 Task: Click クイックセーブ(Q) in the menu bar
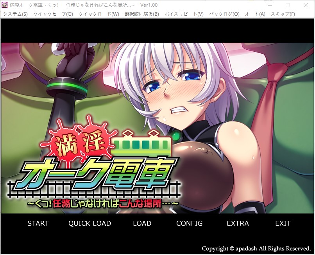[53, 14]
